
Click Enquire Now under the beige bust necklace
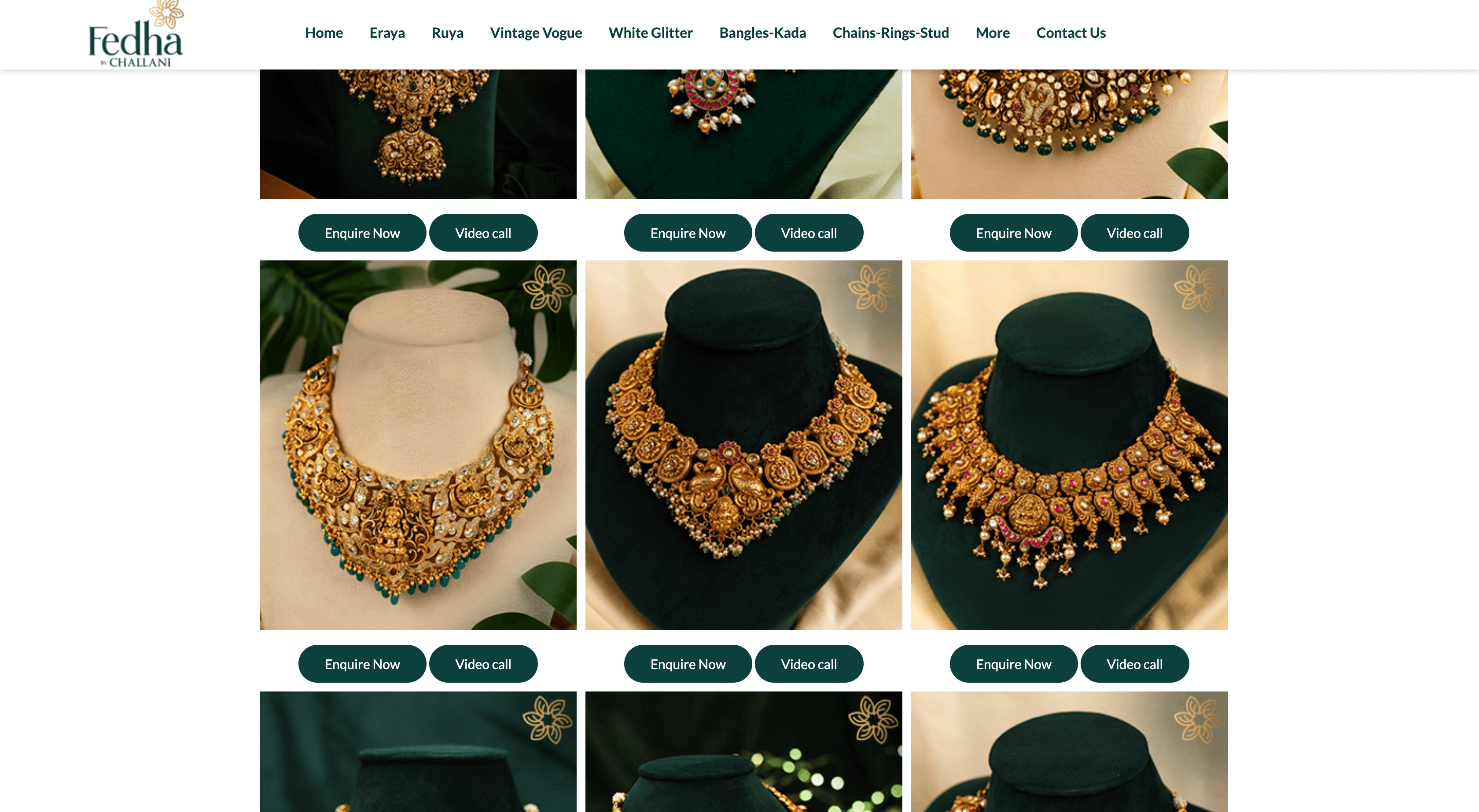coord(362,664)
